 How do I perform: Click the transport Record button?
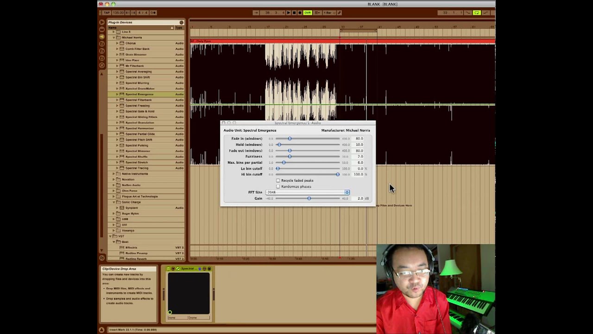pos(300,13)
